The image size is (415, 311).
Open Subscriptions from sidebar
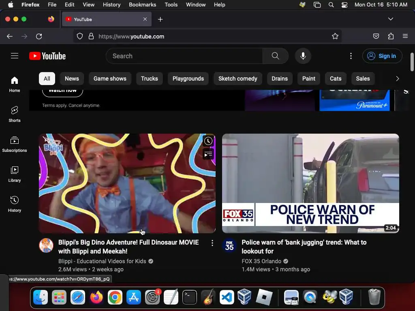[x=15, y=144]
